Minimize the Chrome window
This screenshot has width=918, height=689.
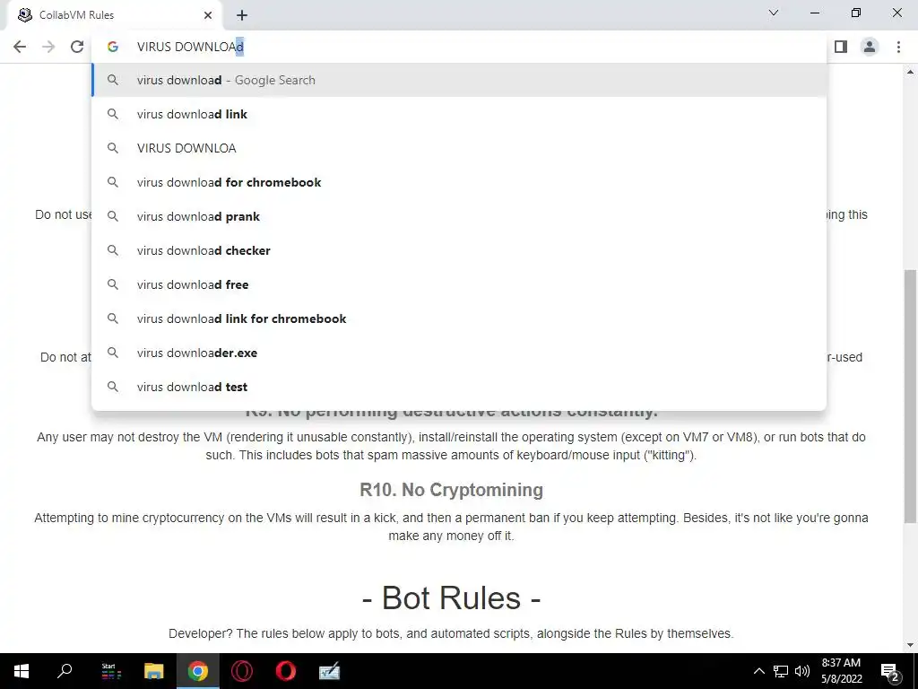[814, 13]
